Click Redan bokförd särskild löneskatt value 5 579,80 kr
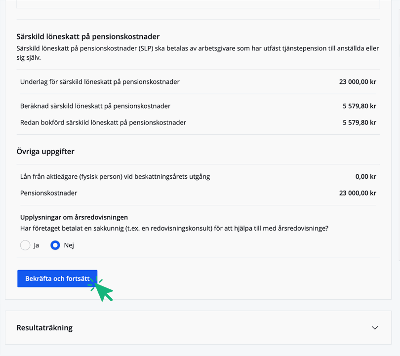Screen dimensions: 400x356 pos(359,122)
